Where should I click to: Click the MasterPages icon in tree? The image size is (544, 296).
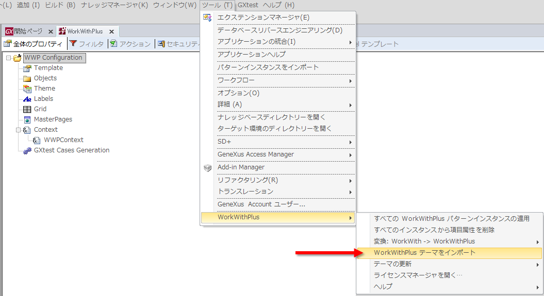pos(27,119)
